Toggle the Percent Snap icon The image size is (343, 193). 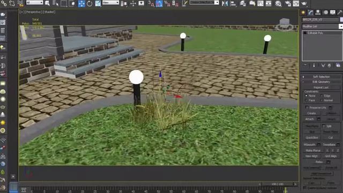167,3
